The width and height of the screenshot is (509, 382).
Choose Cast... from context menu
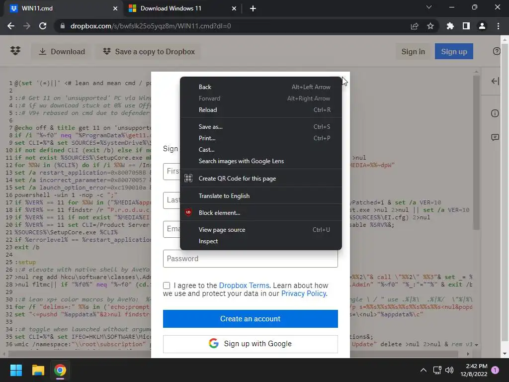(260, 149)
